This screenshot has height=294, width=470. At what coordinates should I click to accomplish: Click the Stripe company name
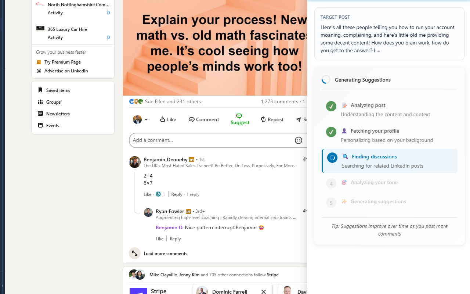[159, 291]
